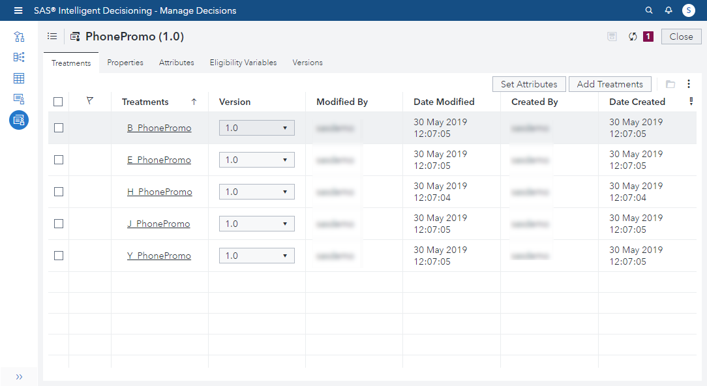The height and width of the screenshot is (386, 707).
Task: Expand version dropdown for Y_PhonePromo
Action: tap(256, 256)
